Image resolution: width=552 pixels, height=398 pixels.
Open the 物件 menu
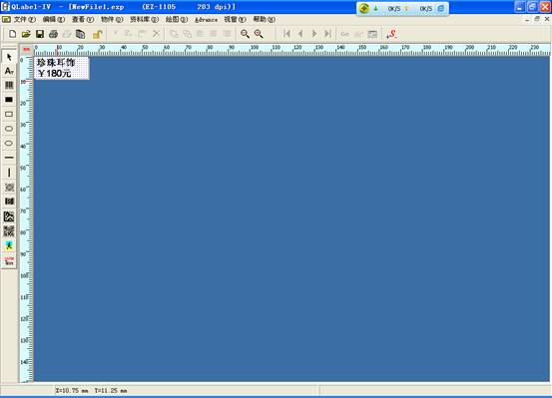(112, 19)
